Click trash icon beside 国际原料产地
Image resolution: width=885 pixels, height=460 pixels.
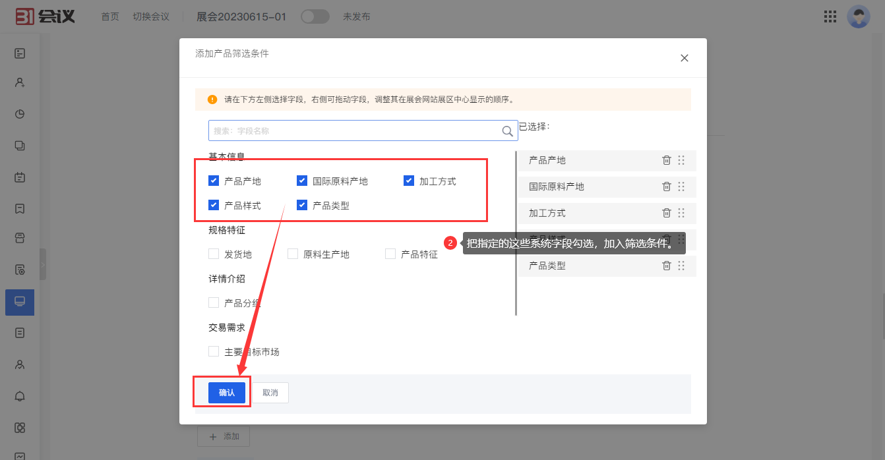(x=666, y=187)
